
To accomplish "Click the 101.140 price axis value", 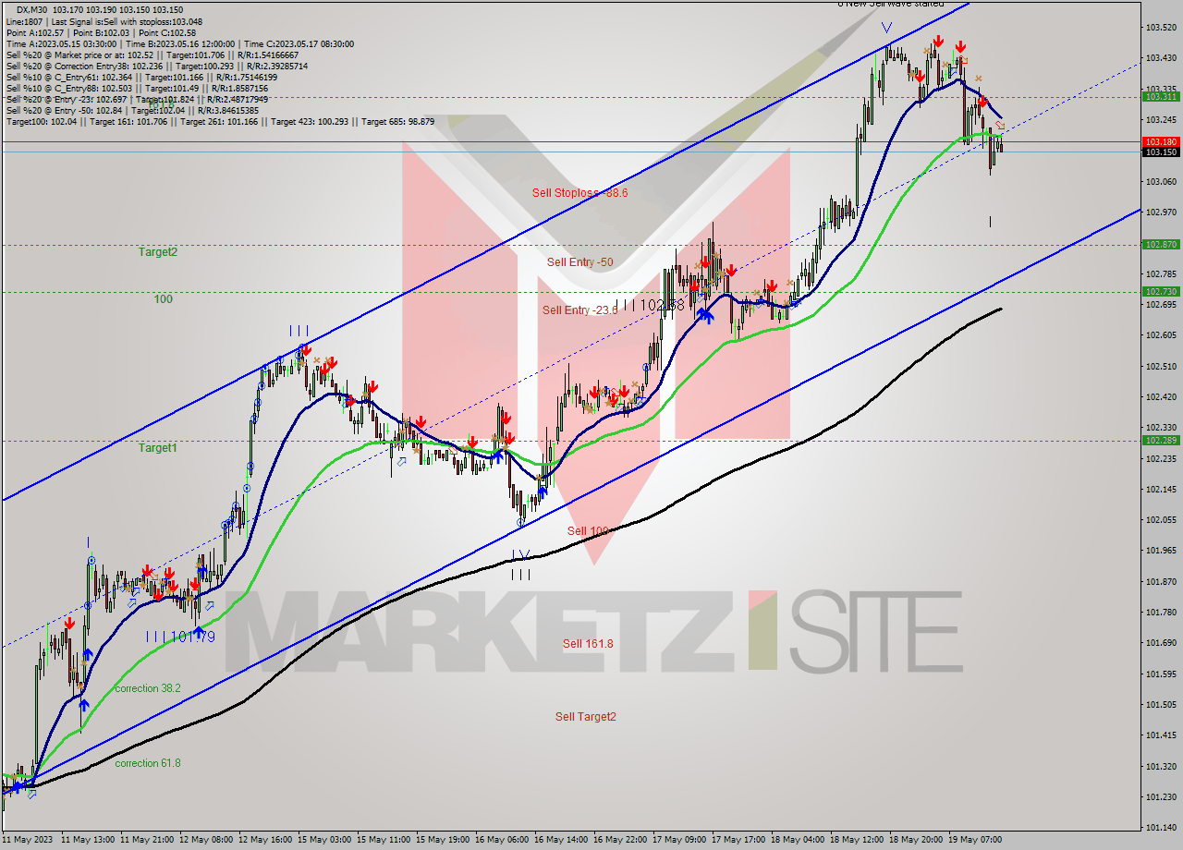I will [1161, 827].
